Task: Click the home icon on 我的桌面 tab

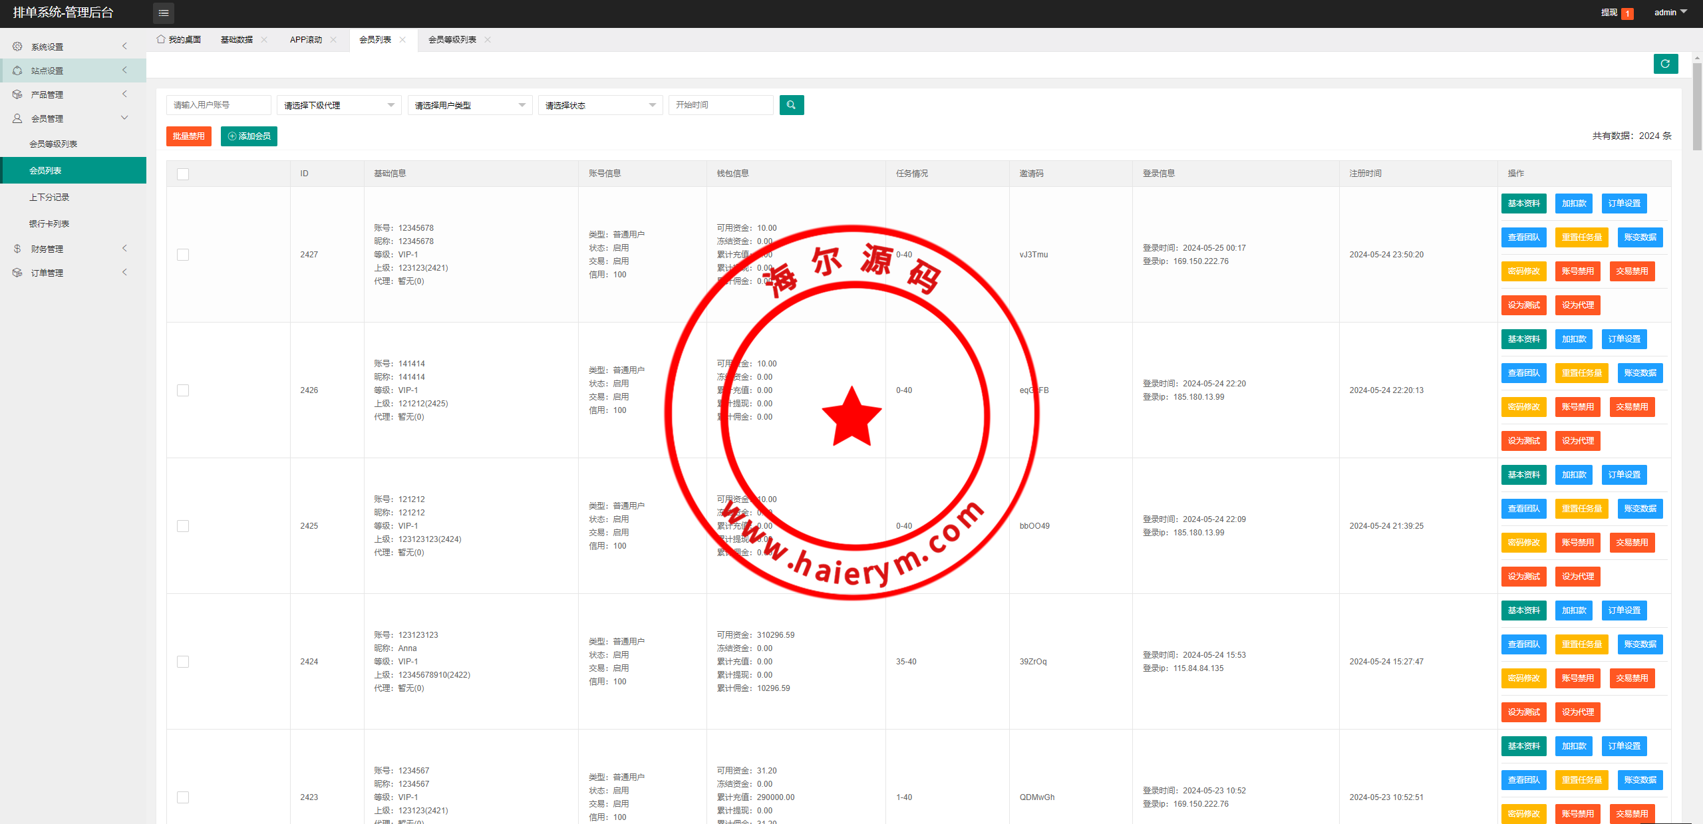Action: tap(161, 39)
